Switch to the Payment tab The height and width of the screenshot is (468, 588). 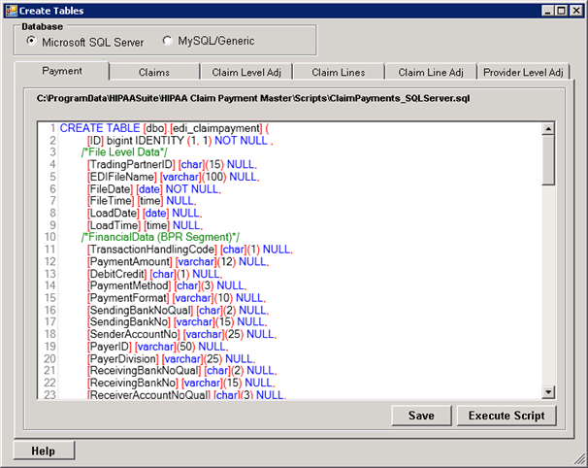62,71
